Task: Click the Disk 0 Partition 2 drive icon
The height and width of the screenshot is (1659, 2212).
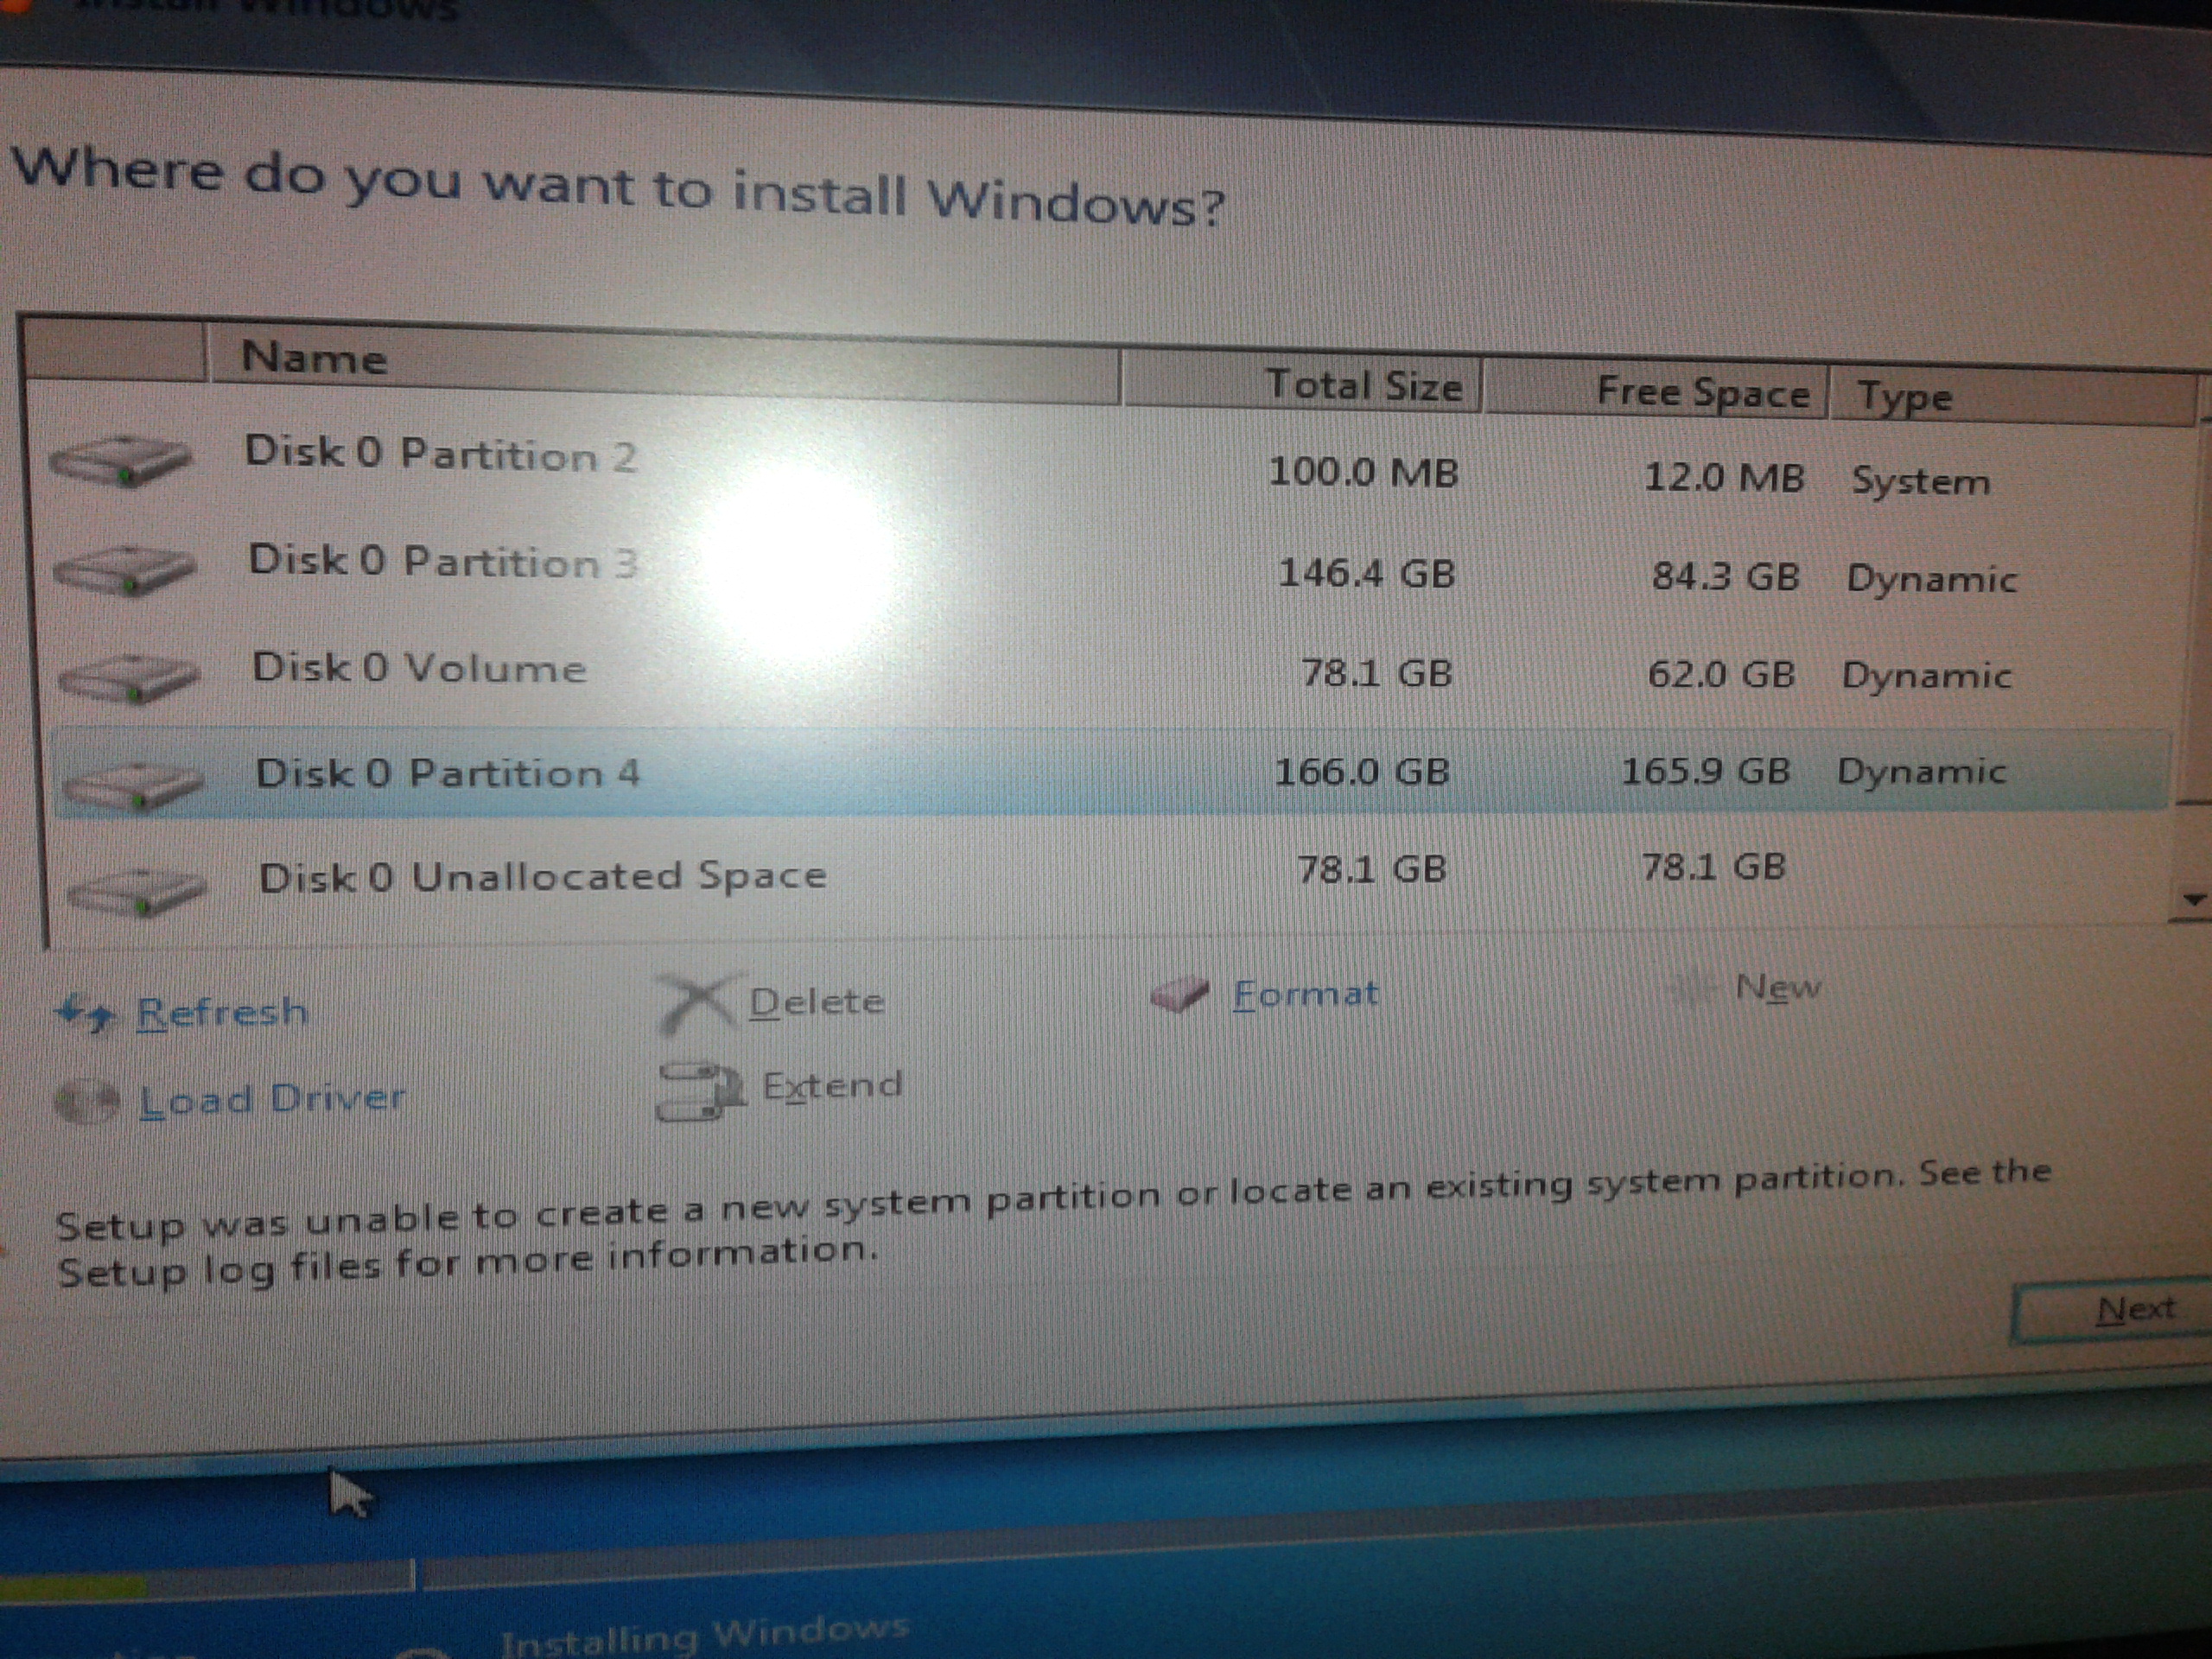Action: click(x=119, y=462)
